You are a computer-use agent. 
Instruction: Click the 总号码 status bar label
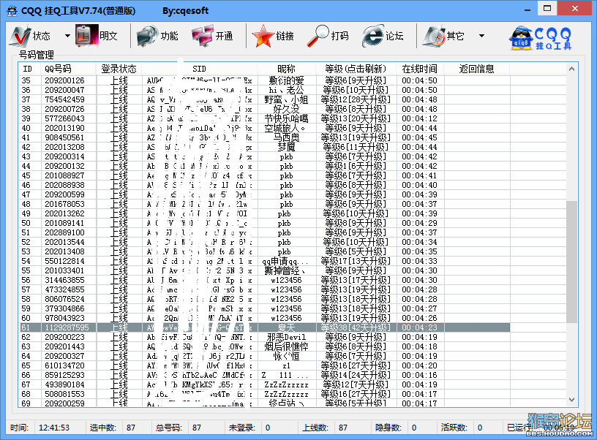coord(169,428)
